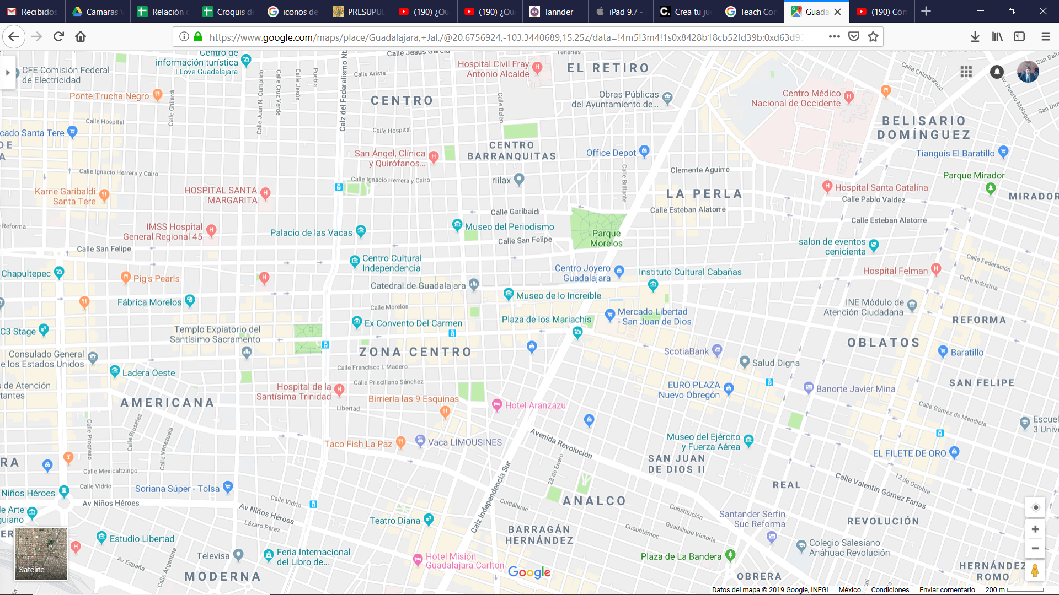Viewport: 1059px width, 595px height.
Task: Click the Parque Morelos label
Action: click(x=606, y=239)
